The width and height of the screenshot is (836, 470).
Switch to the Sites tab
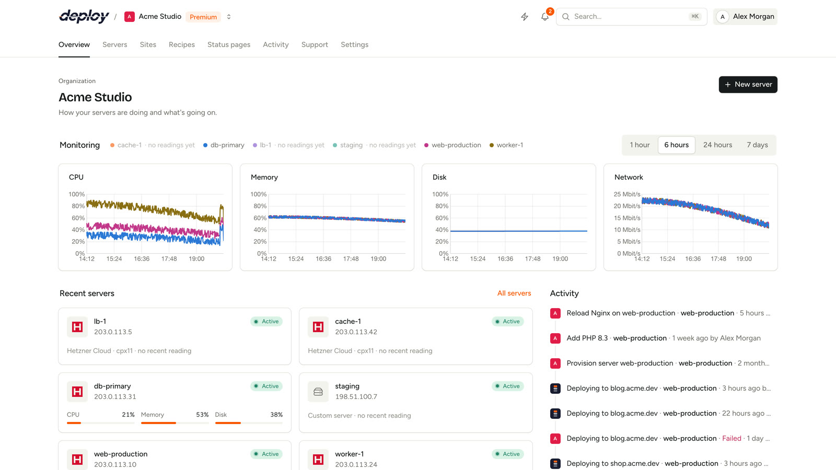coord(148,45)
